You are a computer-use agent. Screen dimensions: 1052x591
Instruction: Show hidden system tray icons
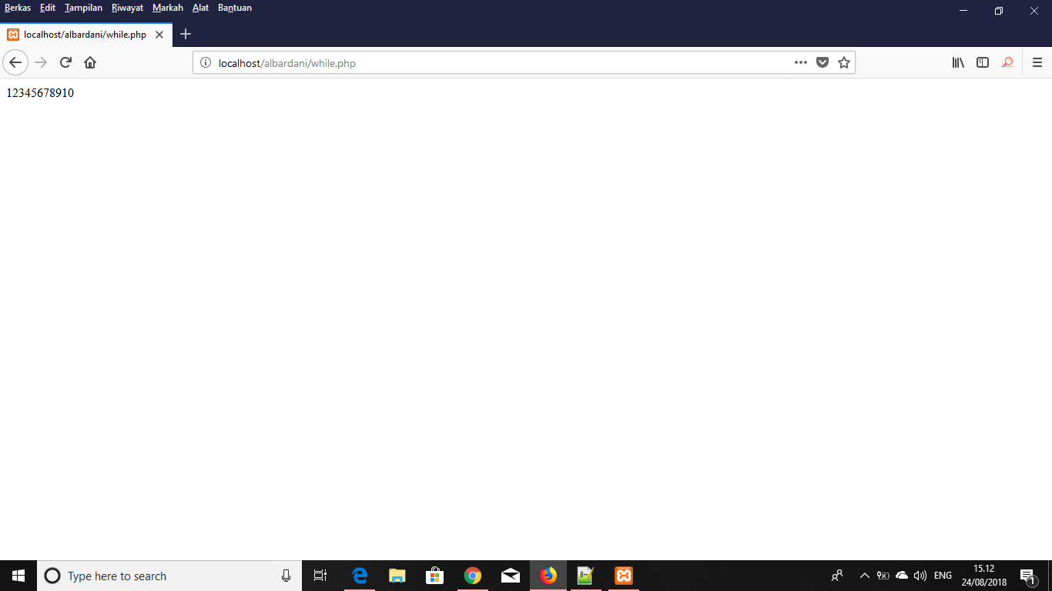point(864,576)
